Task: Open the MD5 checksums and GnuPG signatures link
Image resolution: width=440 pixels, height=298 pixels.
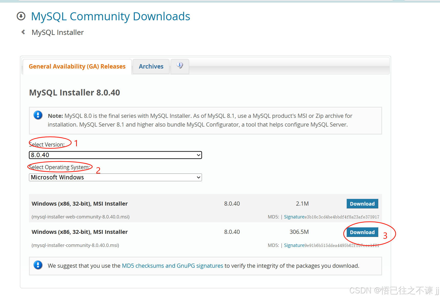Action: 172,265
